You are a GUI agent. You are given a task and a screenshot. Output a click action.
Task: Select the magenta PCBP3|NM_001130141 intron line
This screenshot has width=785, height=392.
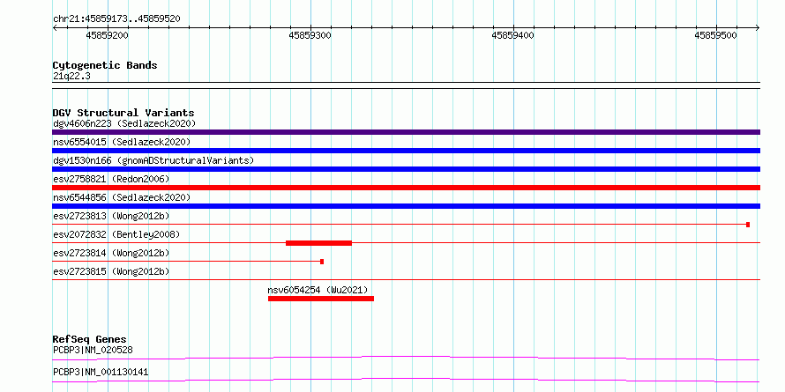[x=406, y=381]
